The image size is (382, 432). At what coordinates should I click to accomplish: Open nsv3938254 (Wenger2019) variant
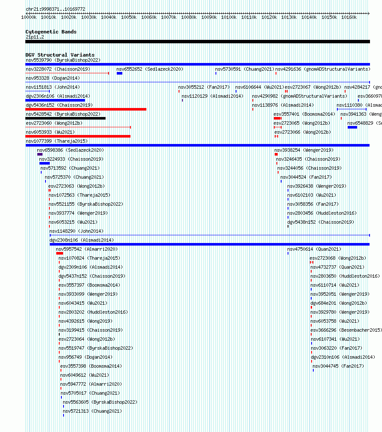[304, 150]
